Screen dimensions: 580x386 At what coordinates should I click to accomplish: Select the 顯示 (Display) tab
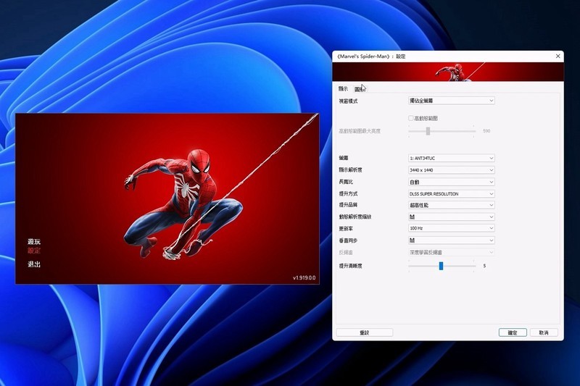tap(343, 88)
